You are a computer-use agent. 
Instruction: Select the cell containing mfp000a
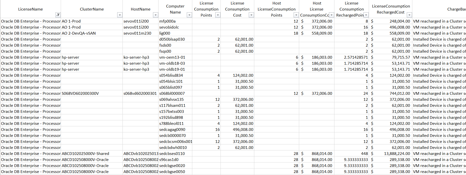click(x=175, y=21)
